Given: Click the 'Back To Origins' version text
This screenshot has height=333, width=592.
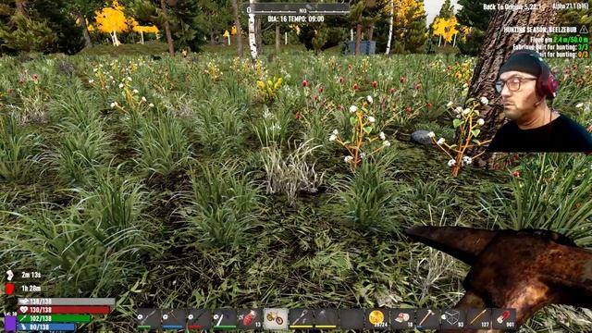Looking at the screenshot, I should coord(512,6).
